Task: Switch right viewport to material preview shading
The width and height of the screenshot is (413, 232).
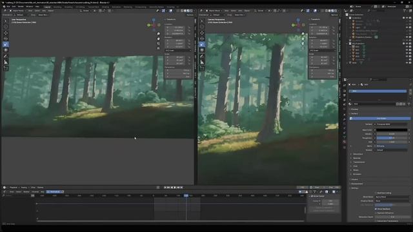Action: tap(332, 11)
